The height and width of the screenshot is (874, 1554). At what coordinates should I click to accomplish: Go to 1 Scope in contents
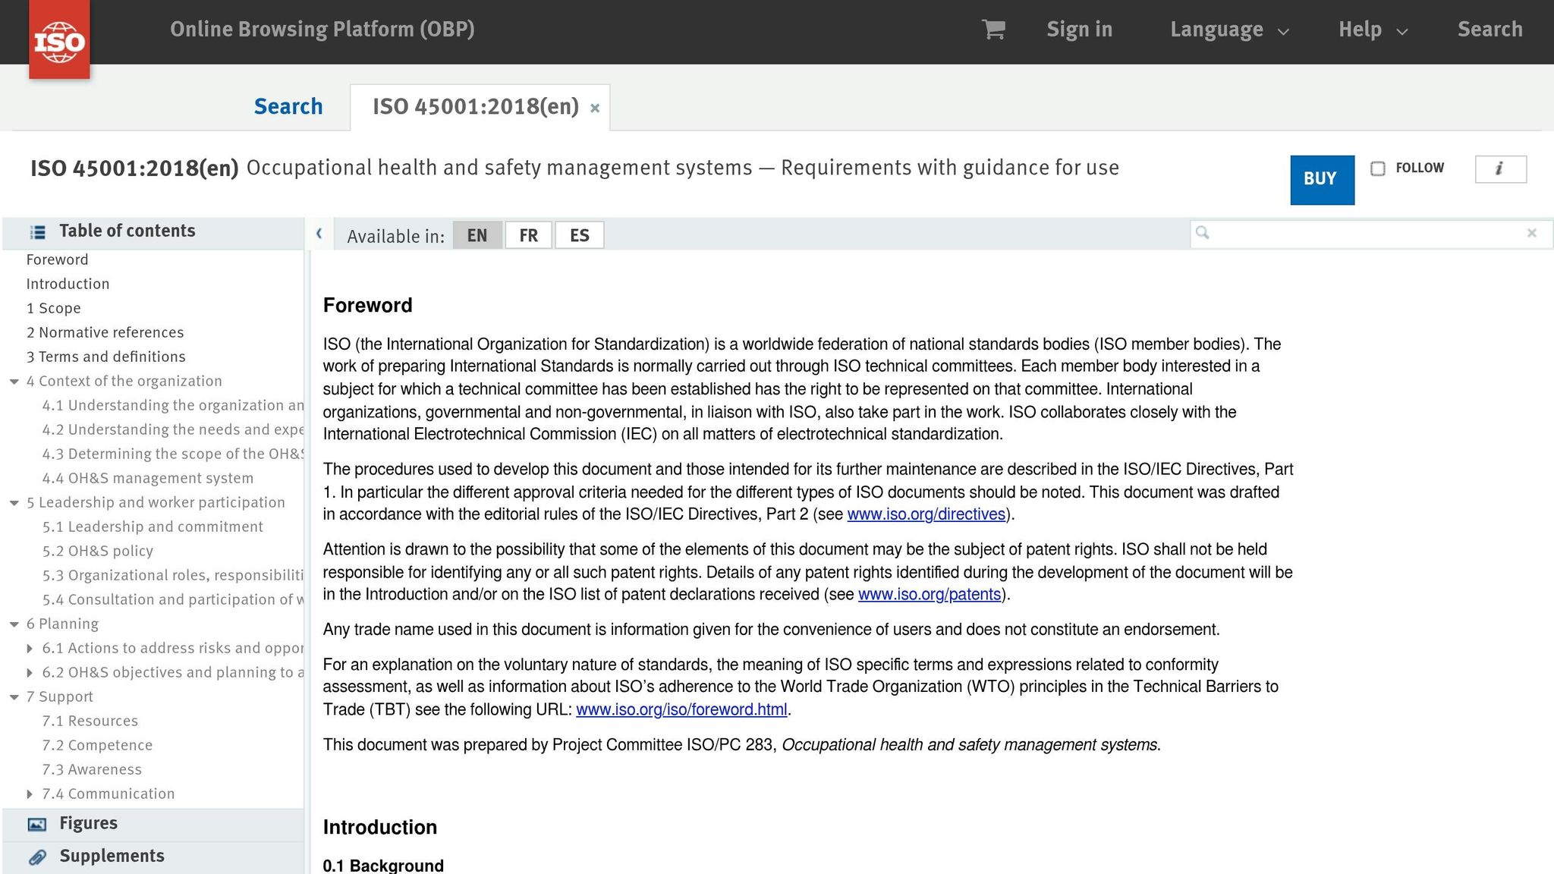click(53, 308)
